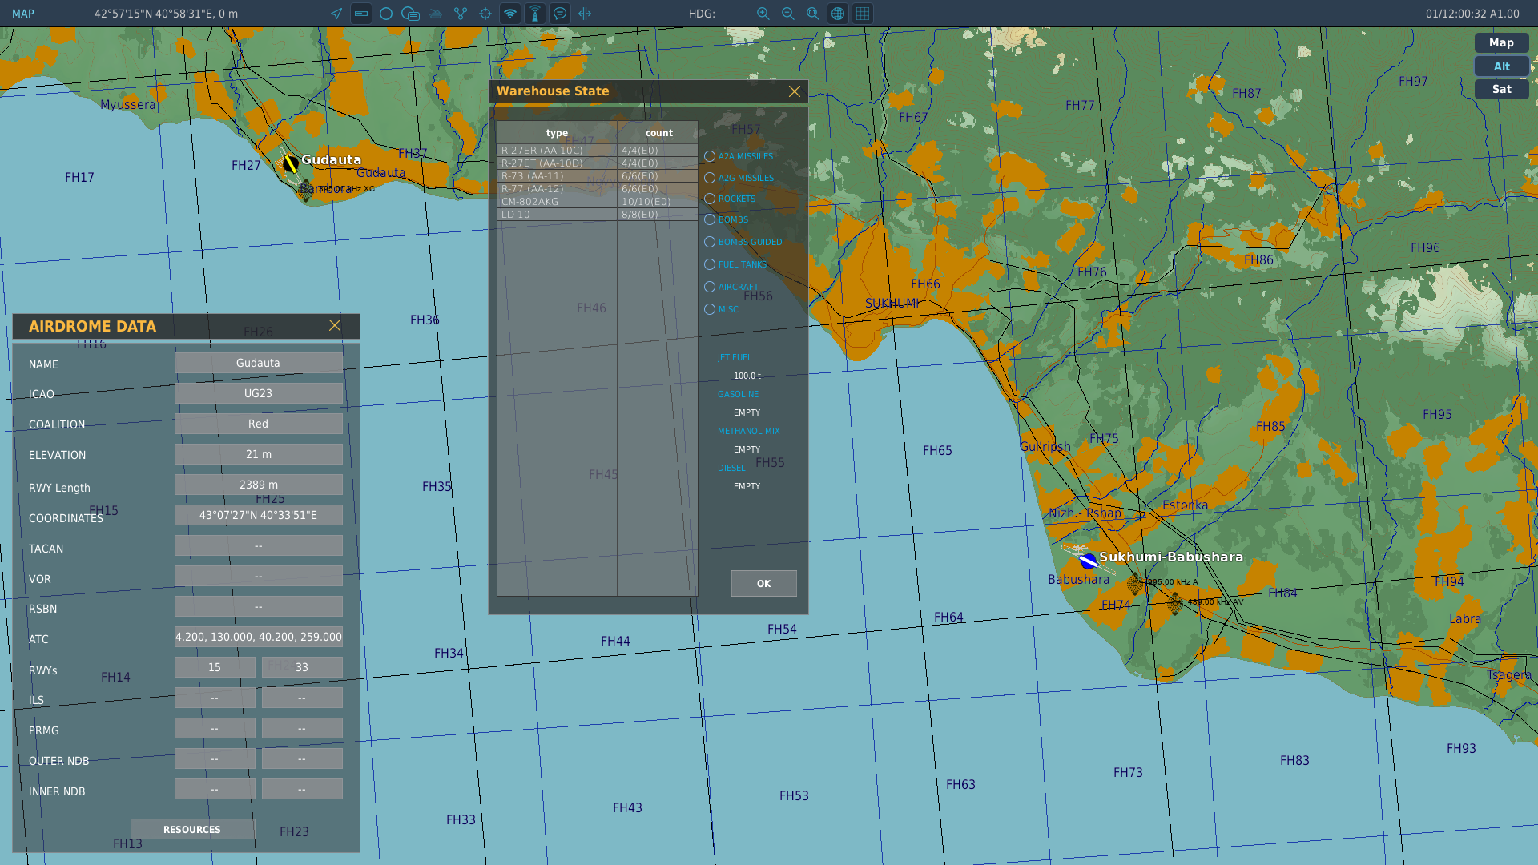Select the FUEL TANKS radio button
1538x865 pixels.
(x=710, y=264)
